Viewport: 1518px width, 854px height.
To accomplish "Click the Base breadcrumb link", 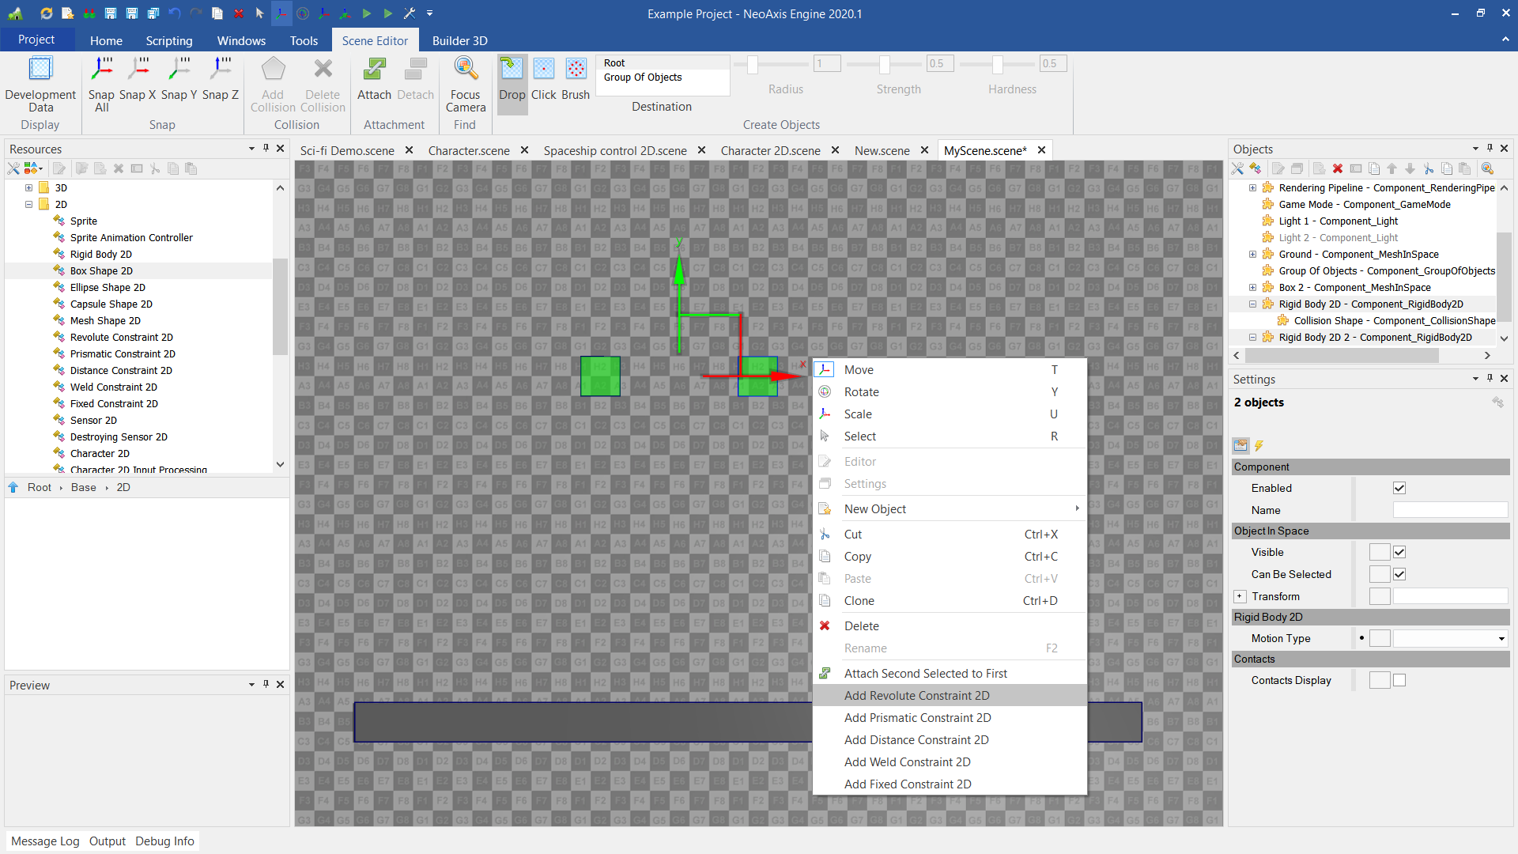I will [x=83, y=488].
